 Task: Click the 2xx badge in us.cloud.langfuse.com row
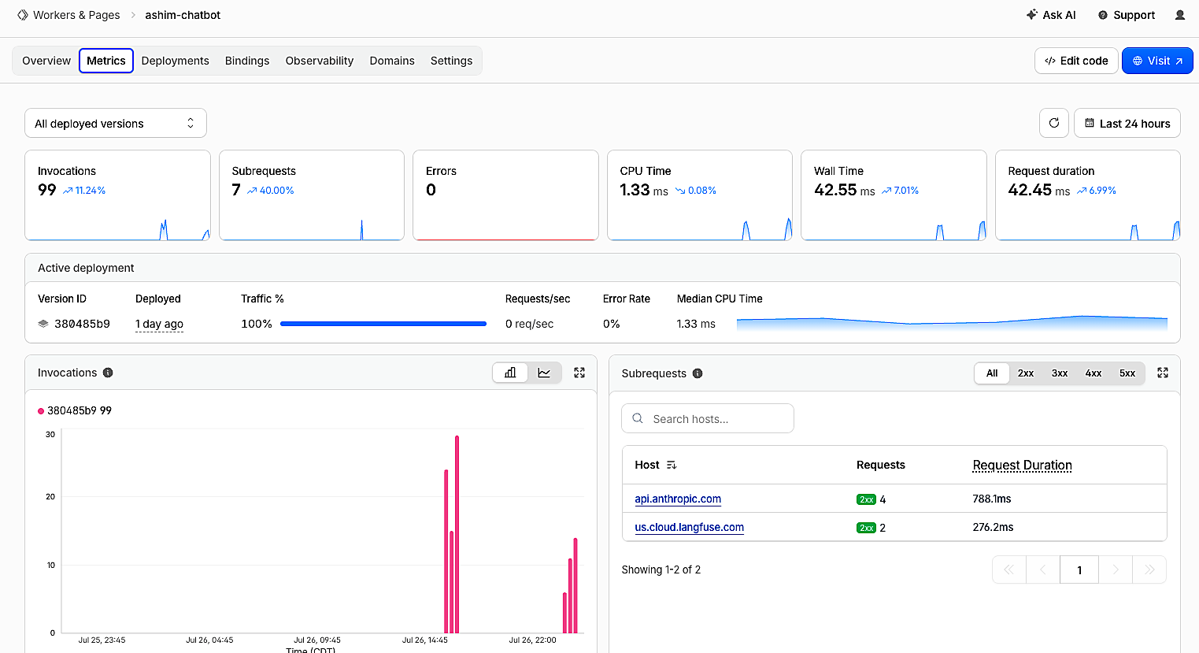(x=866, y=528)
